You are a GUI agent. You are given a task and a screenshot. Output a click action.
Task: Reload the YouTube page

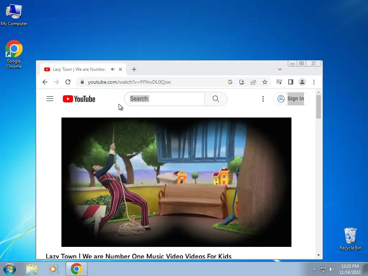(x=68, y=82)
